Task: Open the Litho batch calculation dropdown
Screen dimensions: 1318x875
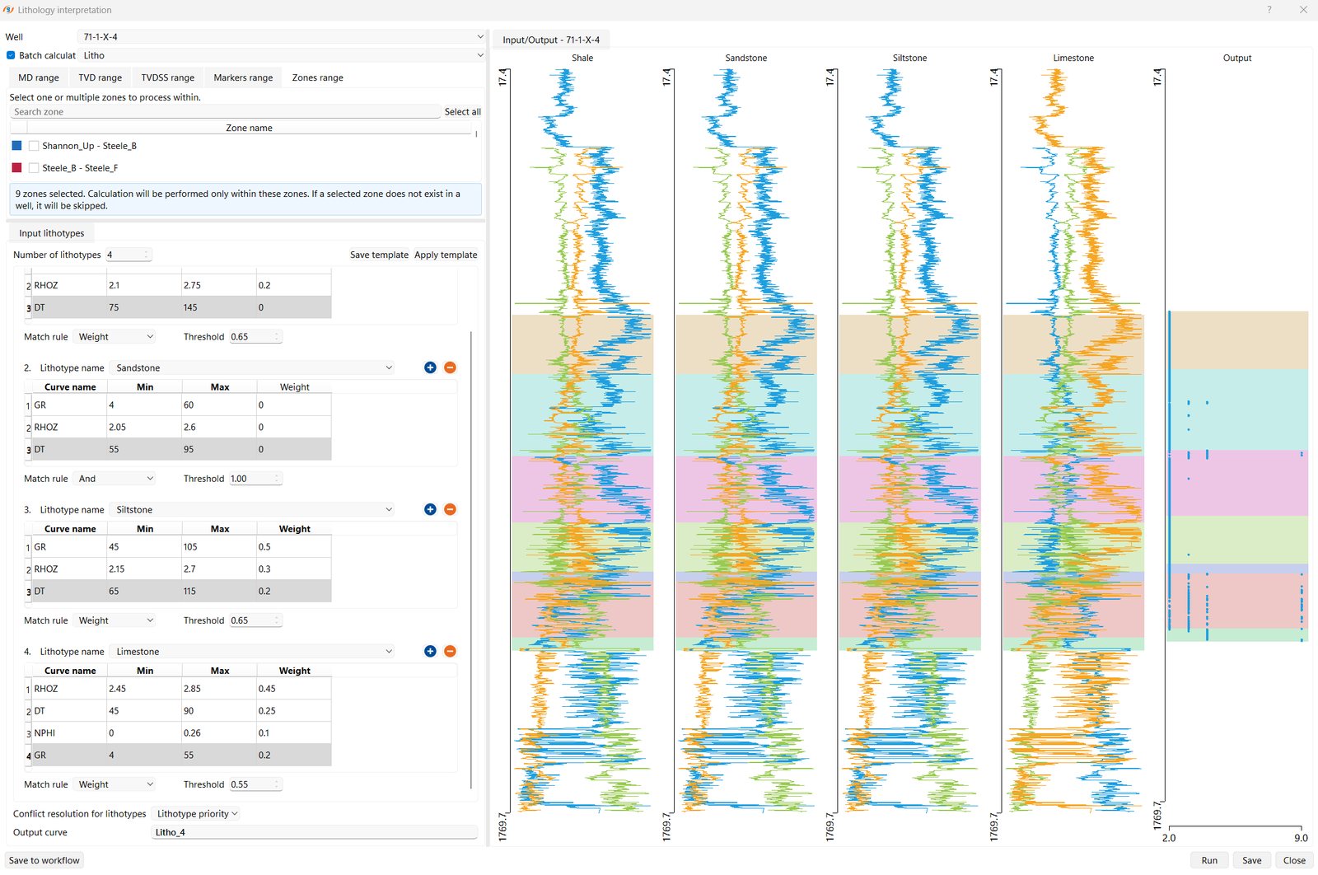Action: [281, 55]
